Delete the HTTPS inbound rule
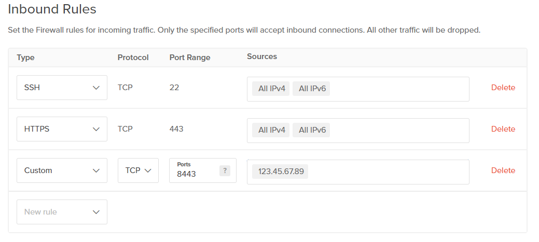This screenshot has height=242, width=539. click(x=503, y=129)
